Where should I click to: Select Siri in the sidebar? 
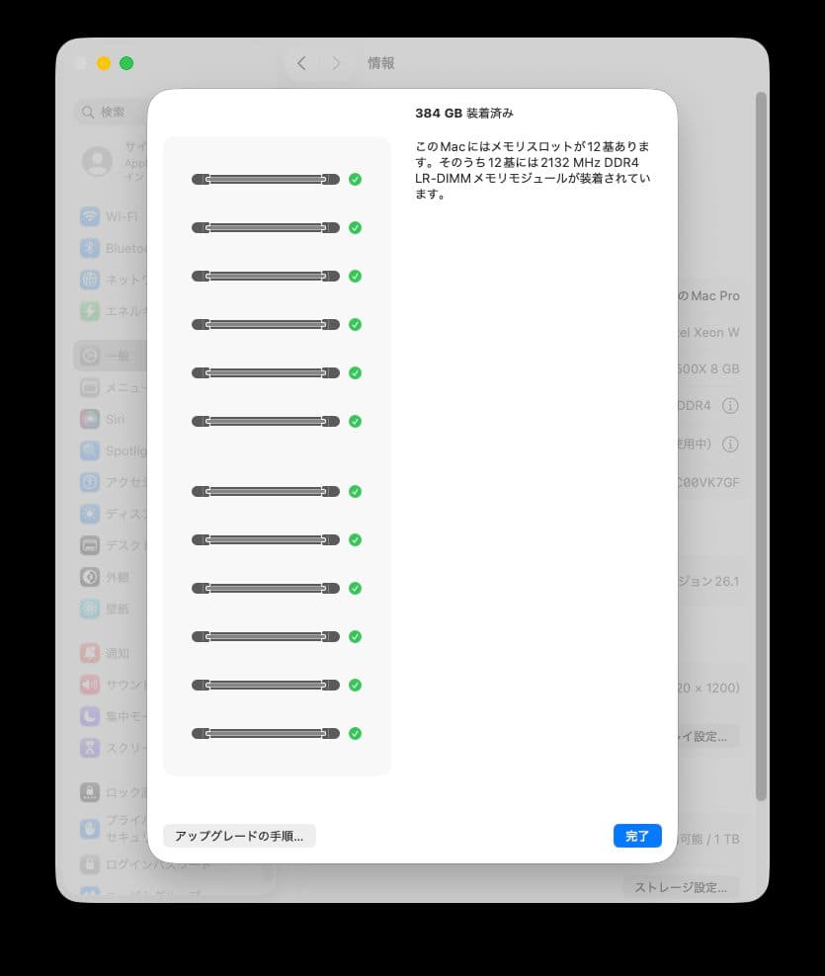coord(112,419)
